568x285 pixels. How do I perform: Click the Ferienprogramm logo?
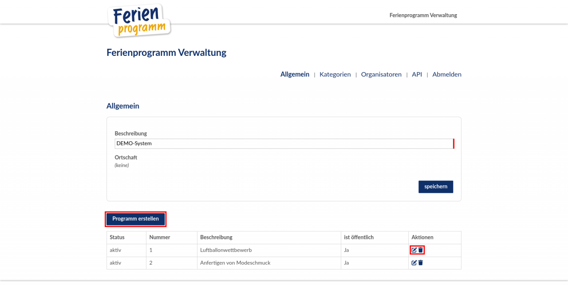(140, 20)
